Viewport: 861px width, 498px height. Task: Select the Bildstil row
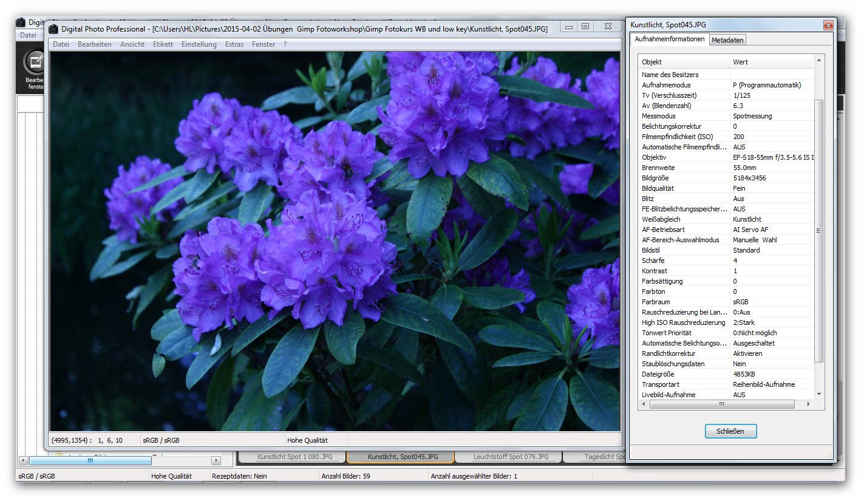click(726, 250)
